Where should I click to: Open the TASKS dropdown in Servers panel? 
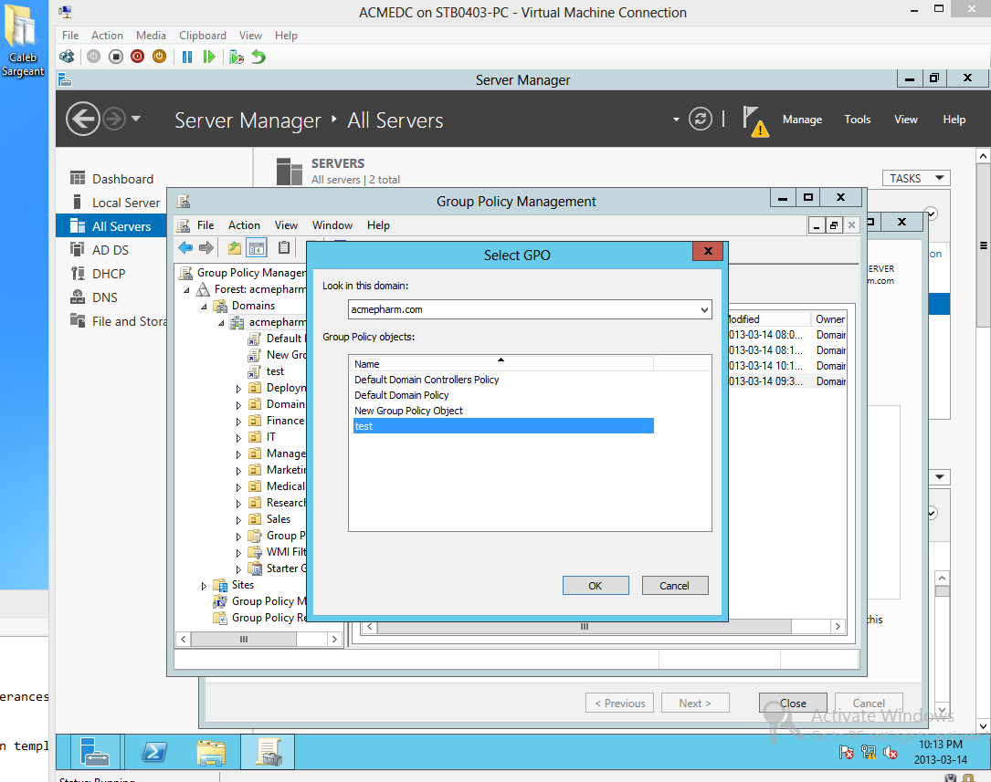(x=916, y=179)
